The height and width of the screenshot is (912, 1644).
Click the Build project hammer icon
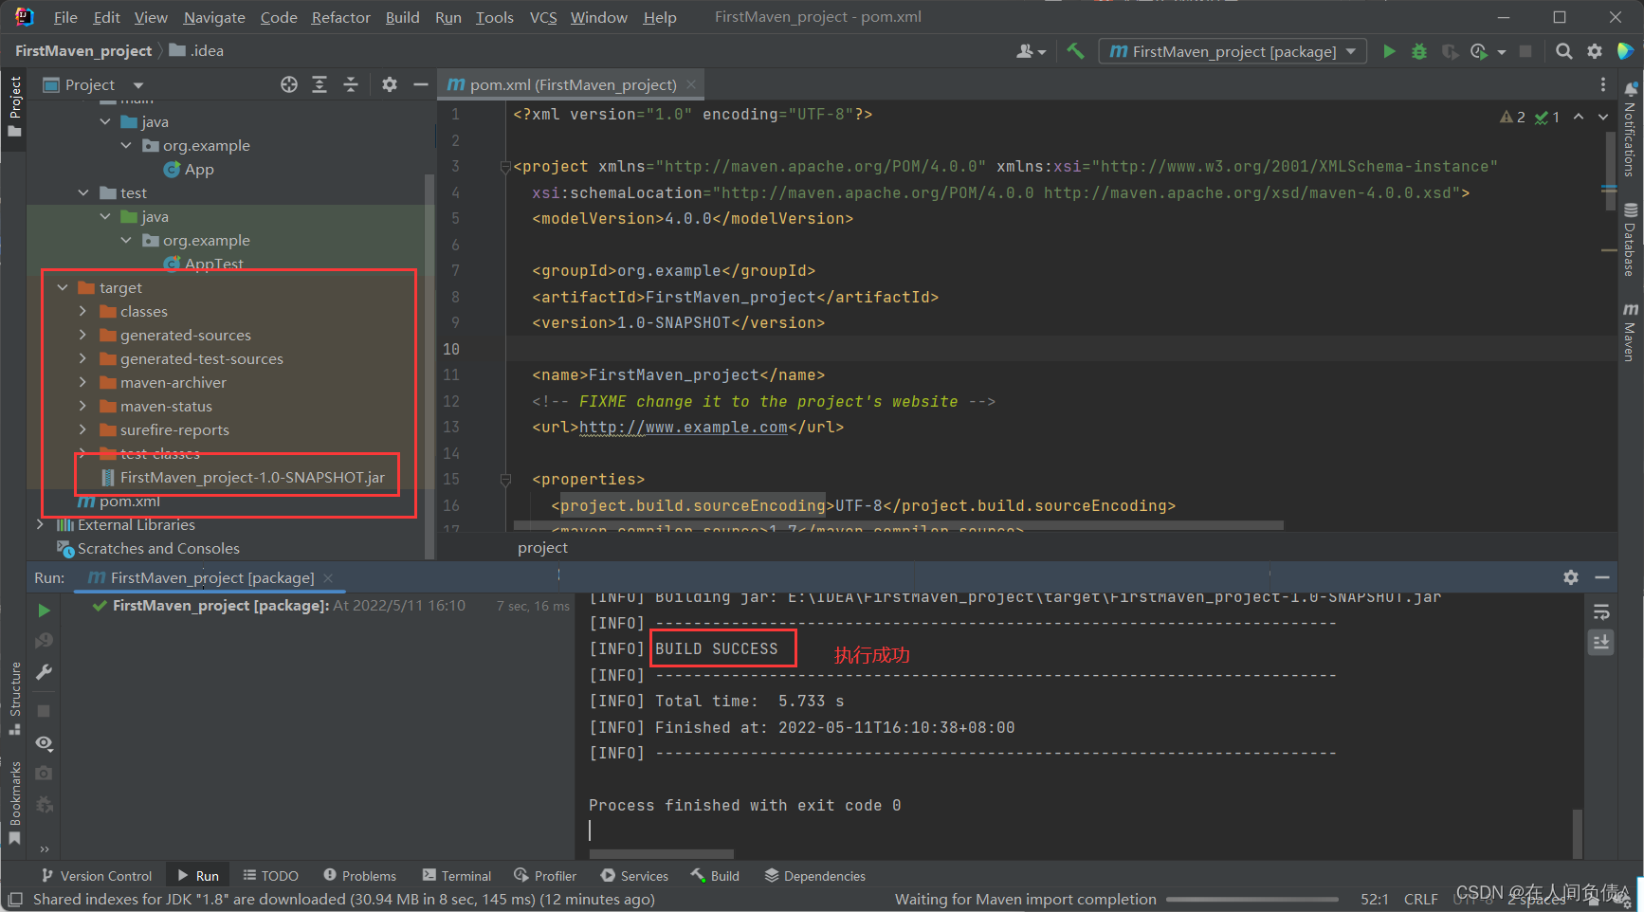[x=1075, y=51]
